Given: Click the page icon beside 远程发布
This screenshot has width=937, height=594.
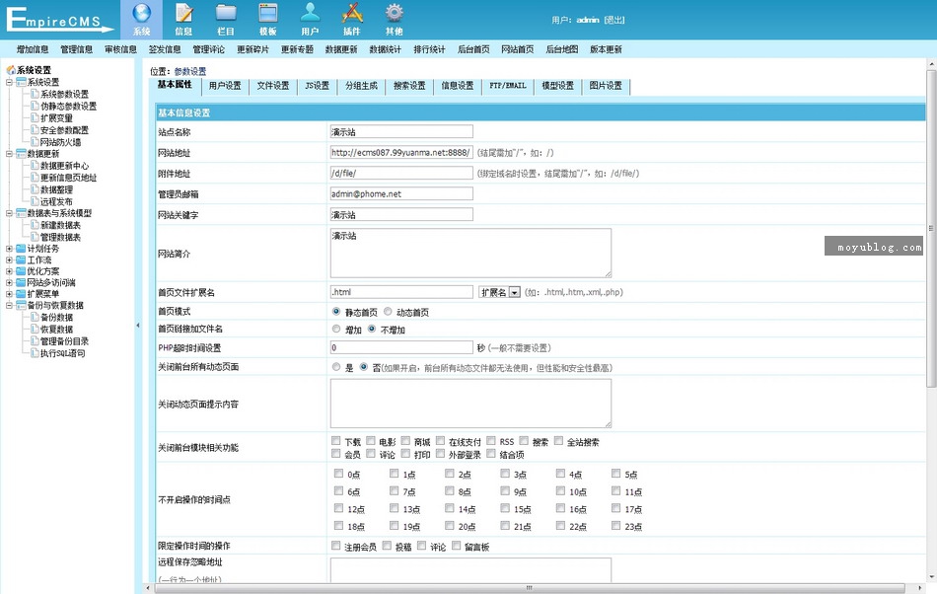Looking at the screenshot, I should (35, 201).
